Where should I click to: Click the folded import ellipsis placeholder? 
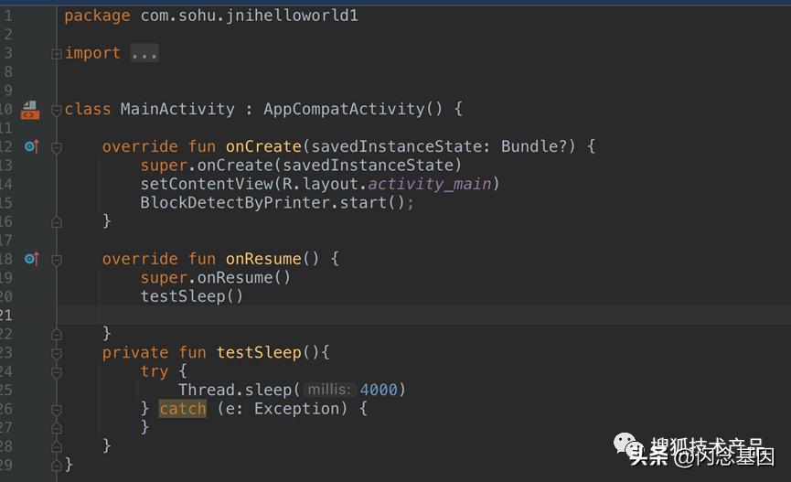pos(144,53)
